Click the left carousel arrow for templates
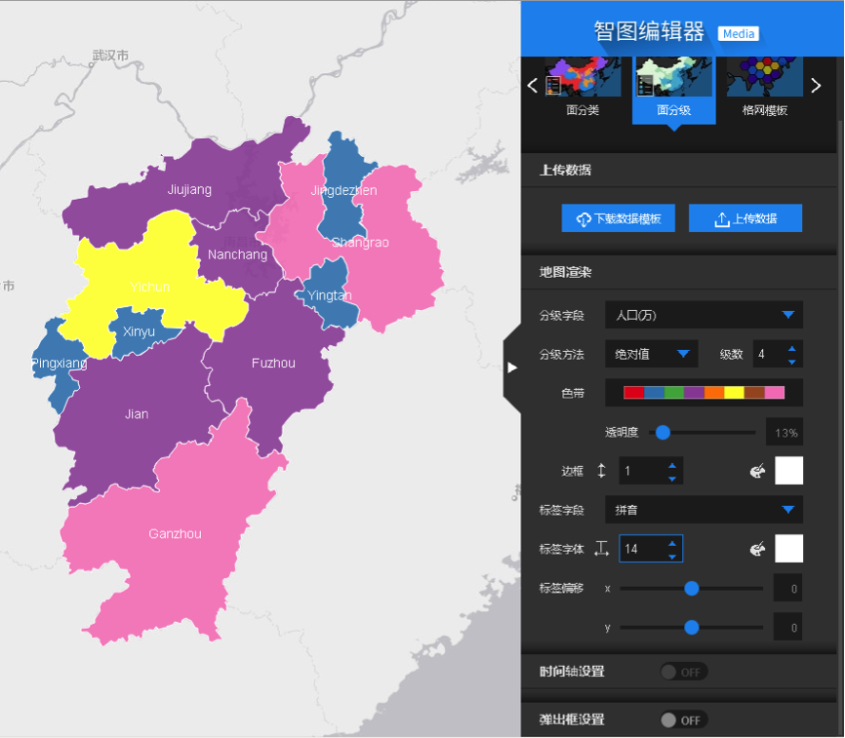Viewport: 845px width, 738px height. [533, 85]
